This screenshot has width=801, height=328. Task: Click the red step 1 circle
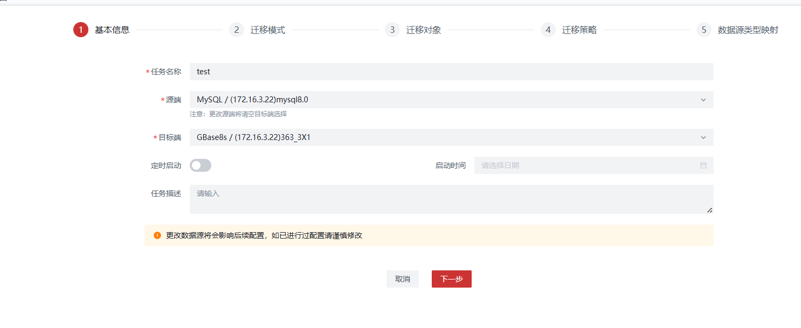click(81, 30)
